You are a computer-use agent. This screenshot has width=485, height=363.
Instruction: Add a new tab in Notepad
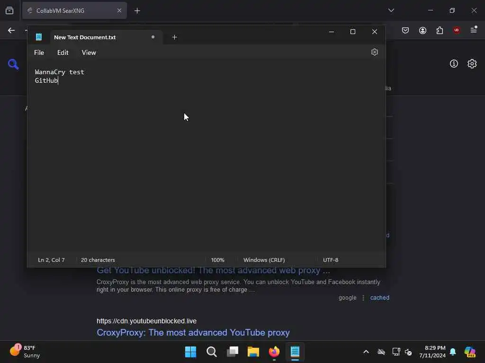174,37
